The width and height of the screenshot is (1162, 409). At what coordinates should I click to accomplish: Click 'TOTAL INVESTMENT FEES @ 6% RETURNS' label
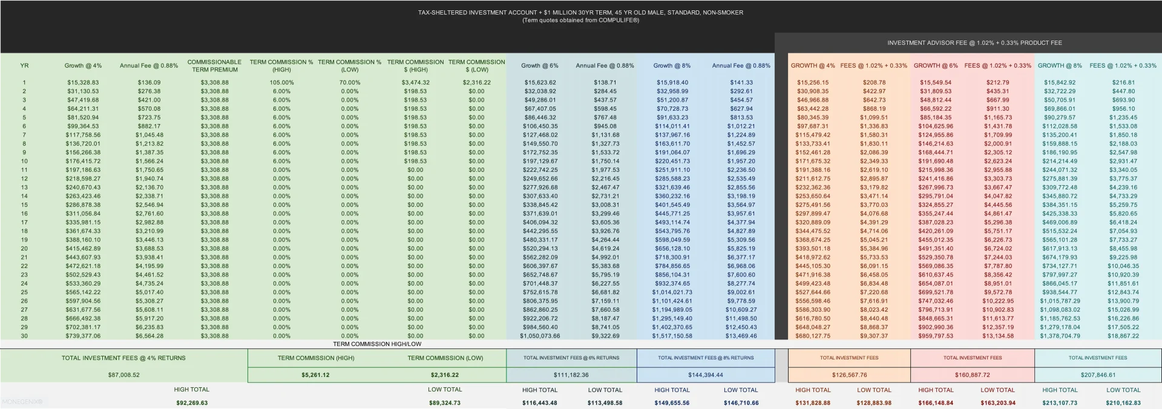[x=571, y=358]
